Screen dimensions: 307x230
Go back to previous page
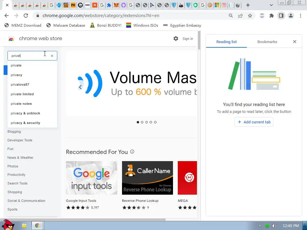(x=7, y=16)
